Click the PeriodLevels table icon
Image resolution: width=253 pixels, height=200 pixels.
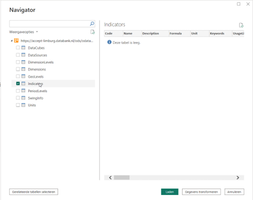click(x=24, y=91)
